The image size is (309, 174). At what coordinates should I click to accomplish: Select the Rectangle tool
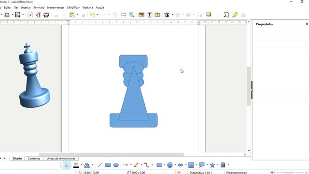[108, 165]
